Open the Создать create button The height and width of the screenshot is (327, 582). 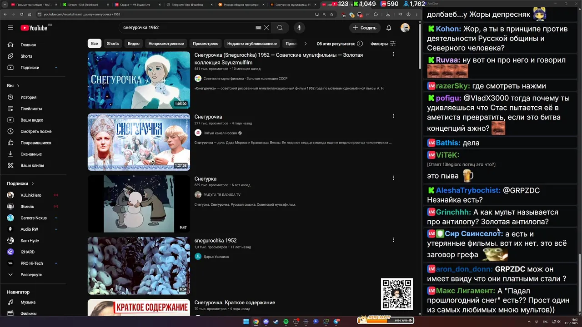[365, 28]
